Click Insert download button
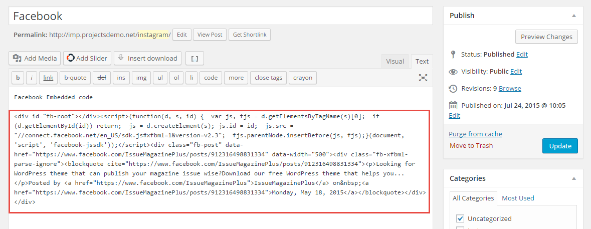Image resolution: width=591 pixels, height=229 pixels. point(147,58)
